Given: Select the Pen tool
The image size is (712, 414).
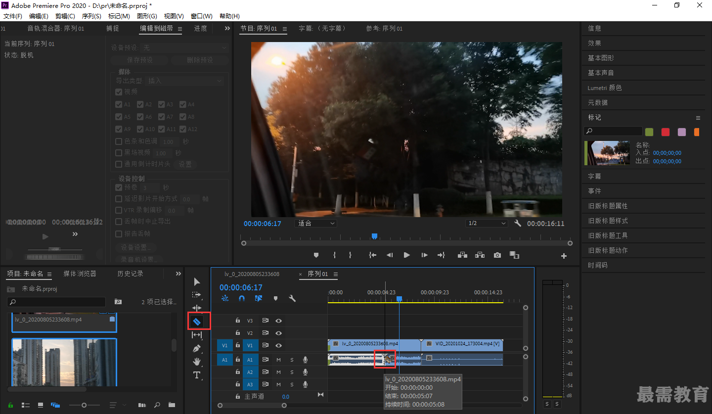Looking at the screenshot, I should point(197,348).
